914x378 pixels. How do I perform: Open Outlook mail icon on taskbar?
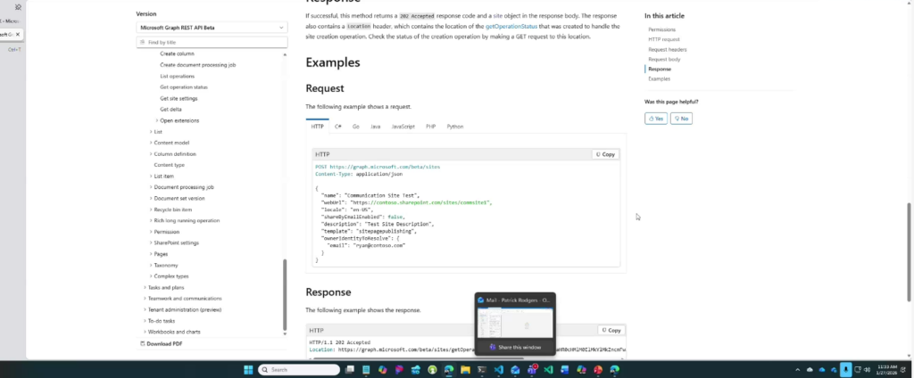515,370
